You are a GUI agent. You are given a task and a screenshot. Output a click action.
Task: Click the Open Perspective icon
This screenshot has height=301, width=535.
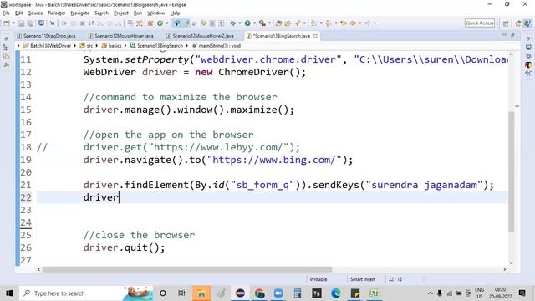coord(506,23)
